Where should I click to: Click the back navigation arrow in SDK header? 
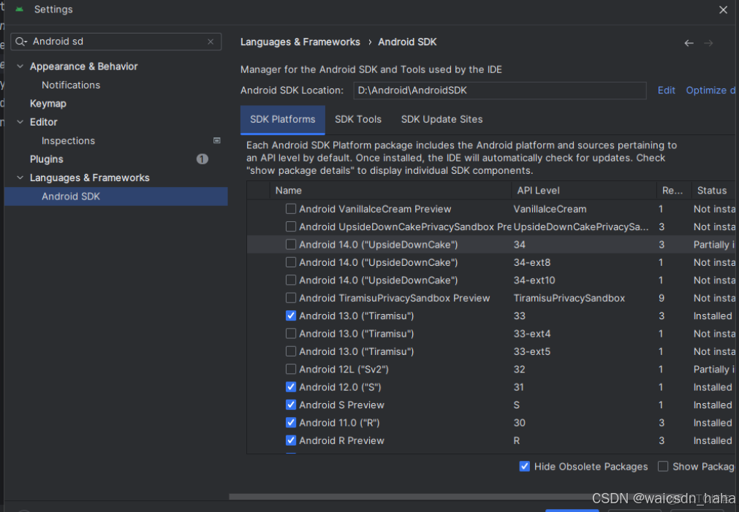688,42
